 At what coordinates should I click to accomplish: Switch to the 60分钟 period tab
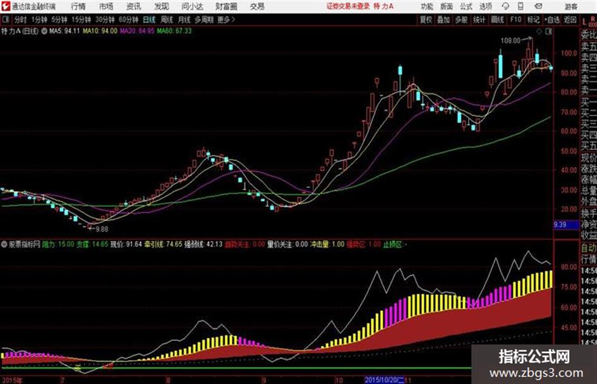[128, 20]
